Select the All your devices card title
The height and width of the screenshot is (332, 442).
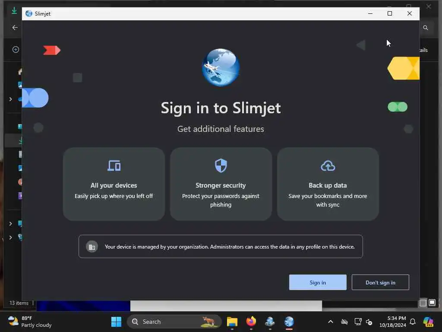[x=114, y=185]
